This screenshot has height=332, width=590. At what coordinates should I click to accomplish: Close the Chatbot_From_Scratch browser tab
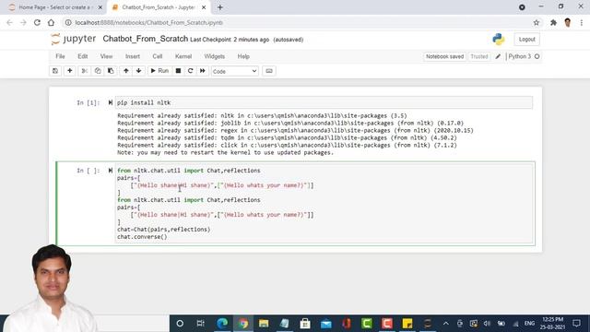pyautogui.click(x=204, y=7)
